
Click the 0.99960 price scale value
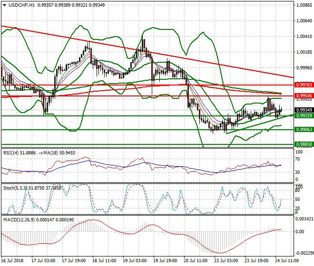click(304, 68)
